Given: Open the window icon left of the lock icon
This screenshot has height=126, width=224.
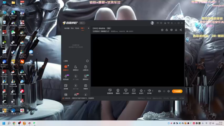Looking at the screenshot, I should tap(162, 30).
